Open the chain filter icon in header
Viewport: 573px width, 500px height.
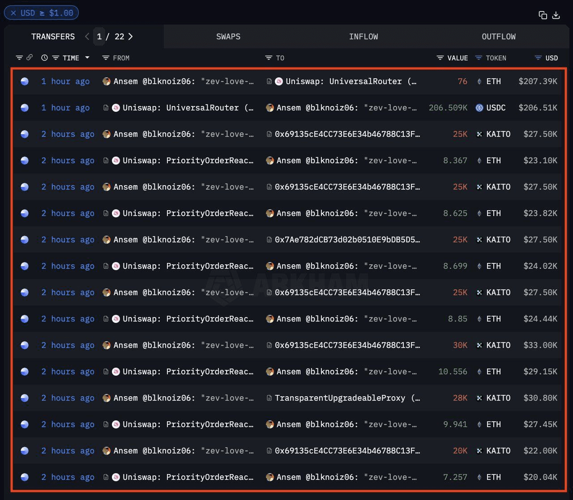click(19, 58)
